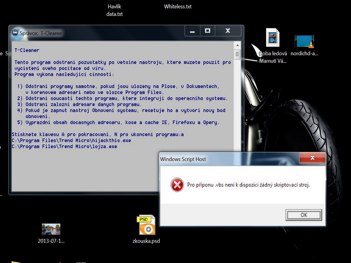Select the Whiteless.txt desktop file
The height and width of the screenshot is (263, 351).
(178, 7)
